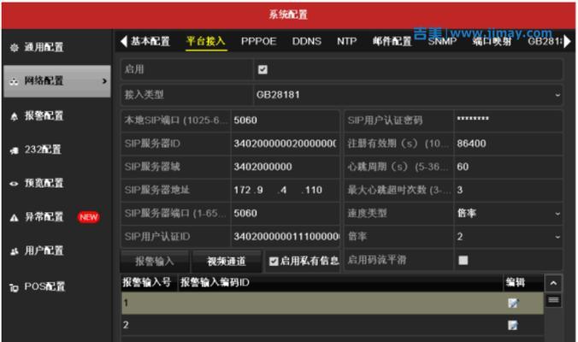Select 网络配置 in the sidebar
Viewport: 578px width, 342px height.
57,81
